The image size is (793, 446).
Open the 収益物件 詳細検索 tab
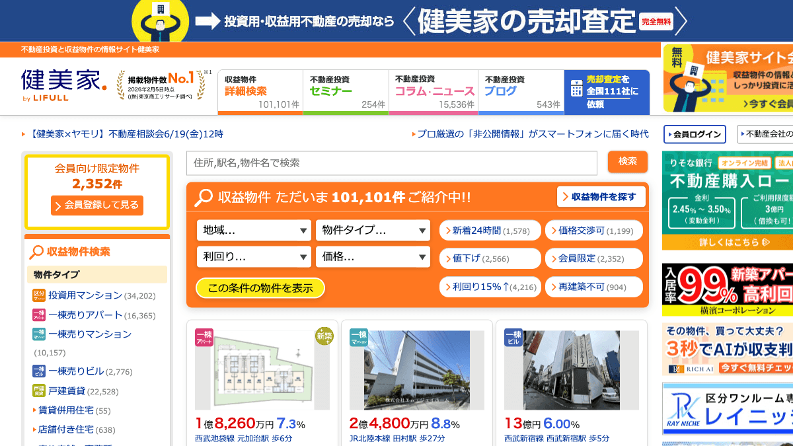click(x=260, y=92)
